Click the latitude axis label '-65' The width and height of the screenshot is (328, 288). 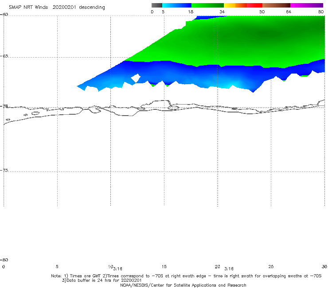[x=4, y=56]
